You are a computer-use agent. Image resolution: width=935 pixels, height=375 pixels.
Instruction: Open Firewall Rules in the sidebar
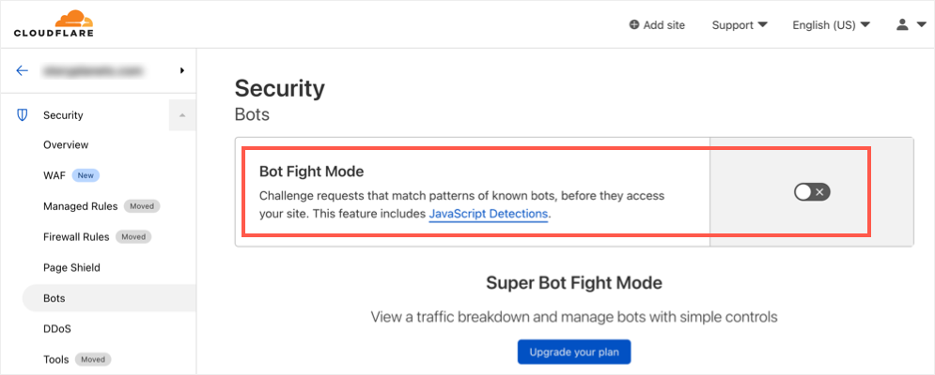click(x=76, y=237)
